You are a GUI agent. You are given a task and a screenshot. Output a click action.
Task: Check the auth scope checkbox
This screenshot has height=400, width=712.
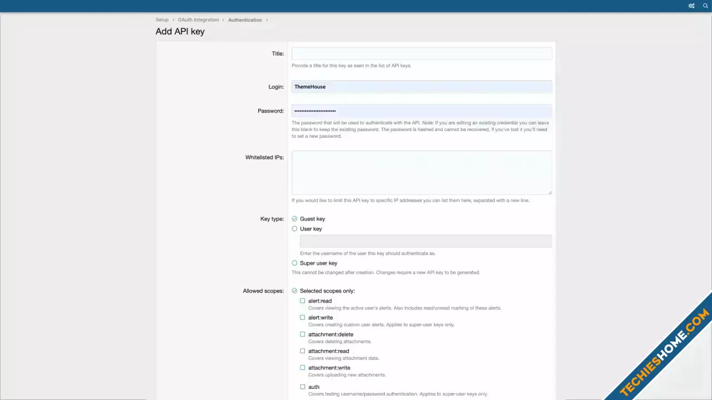303,387
